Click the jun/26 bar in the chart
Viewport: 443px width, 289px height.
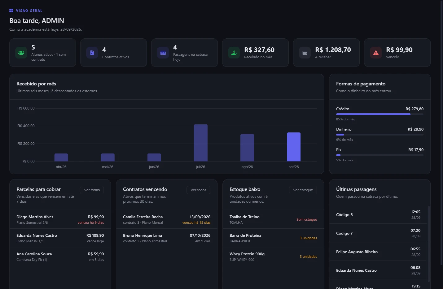click(x=154, y=157)
